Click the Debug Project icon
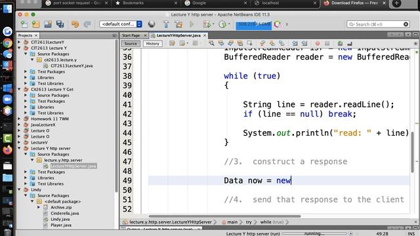Image resolution: width=420 pixels, height=236 pixels. click(207, 24)
